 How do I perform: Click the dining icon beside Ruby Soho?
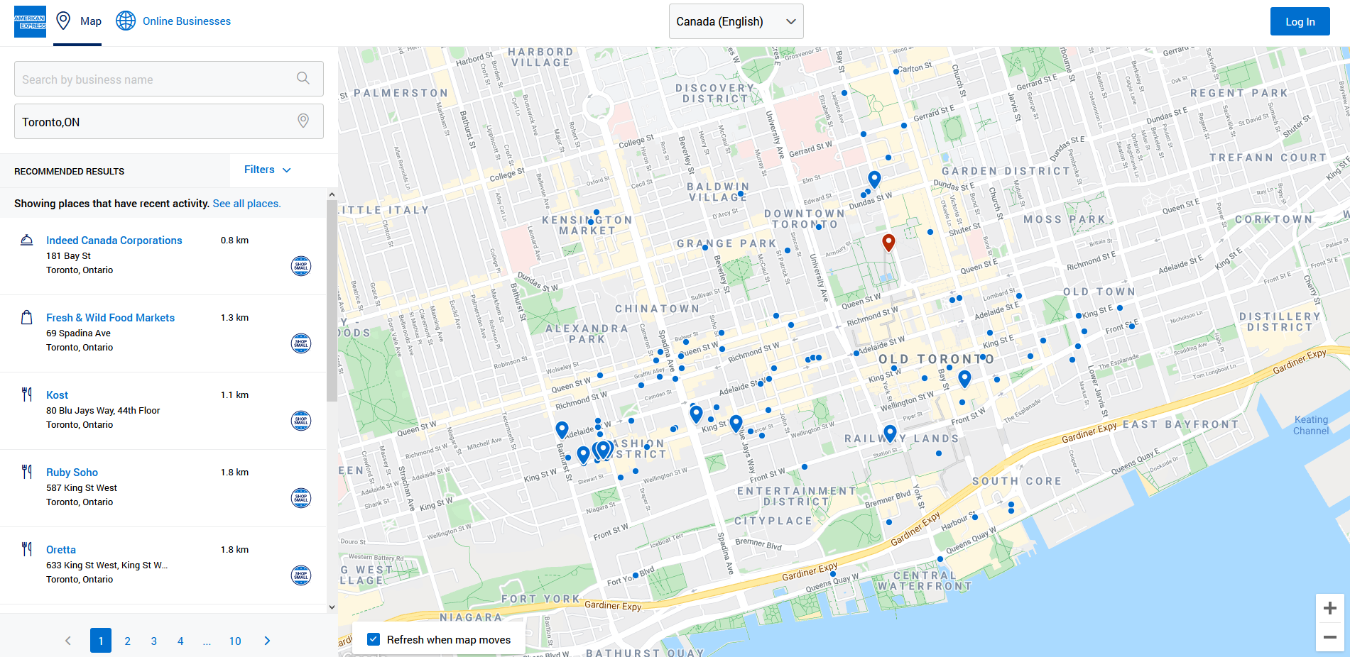tap(27, 472)
